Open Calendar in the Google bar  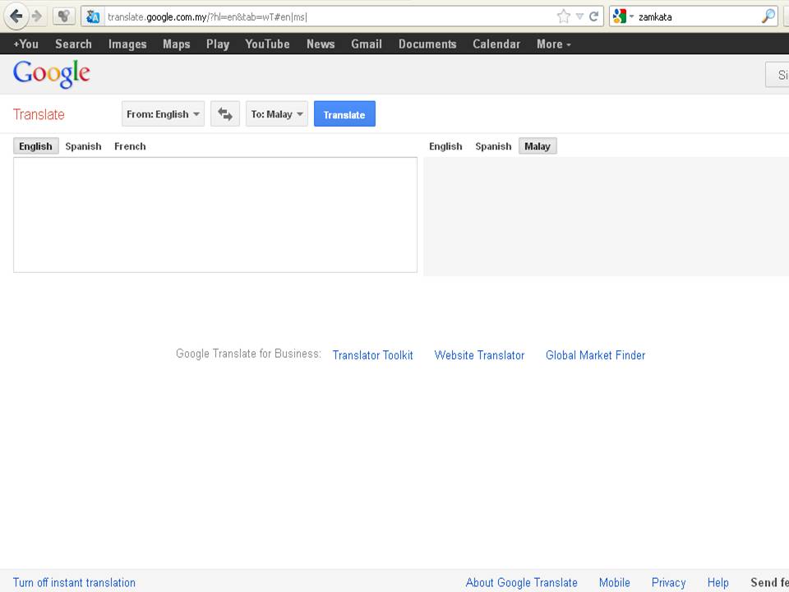pos(496,44)
